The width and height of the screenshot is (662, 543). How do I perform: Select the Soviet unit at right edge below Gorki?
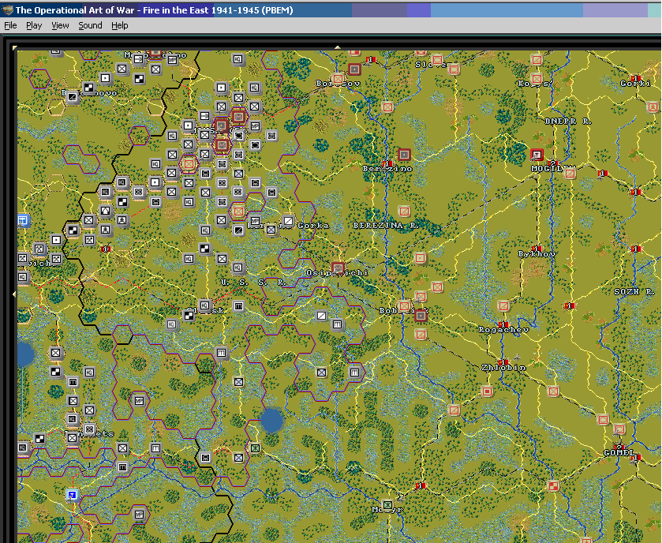click(x=653, y=107)
